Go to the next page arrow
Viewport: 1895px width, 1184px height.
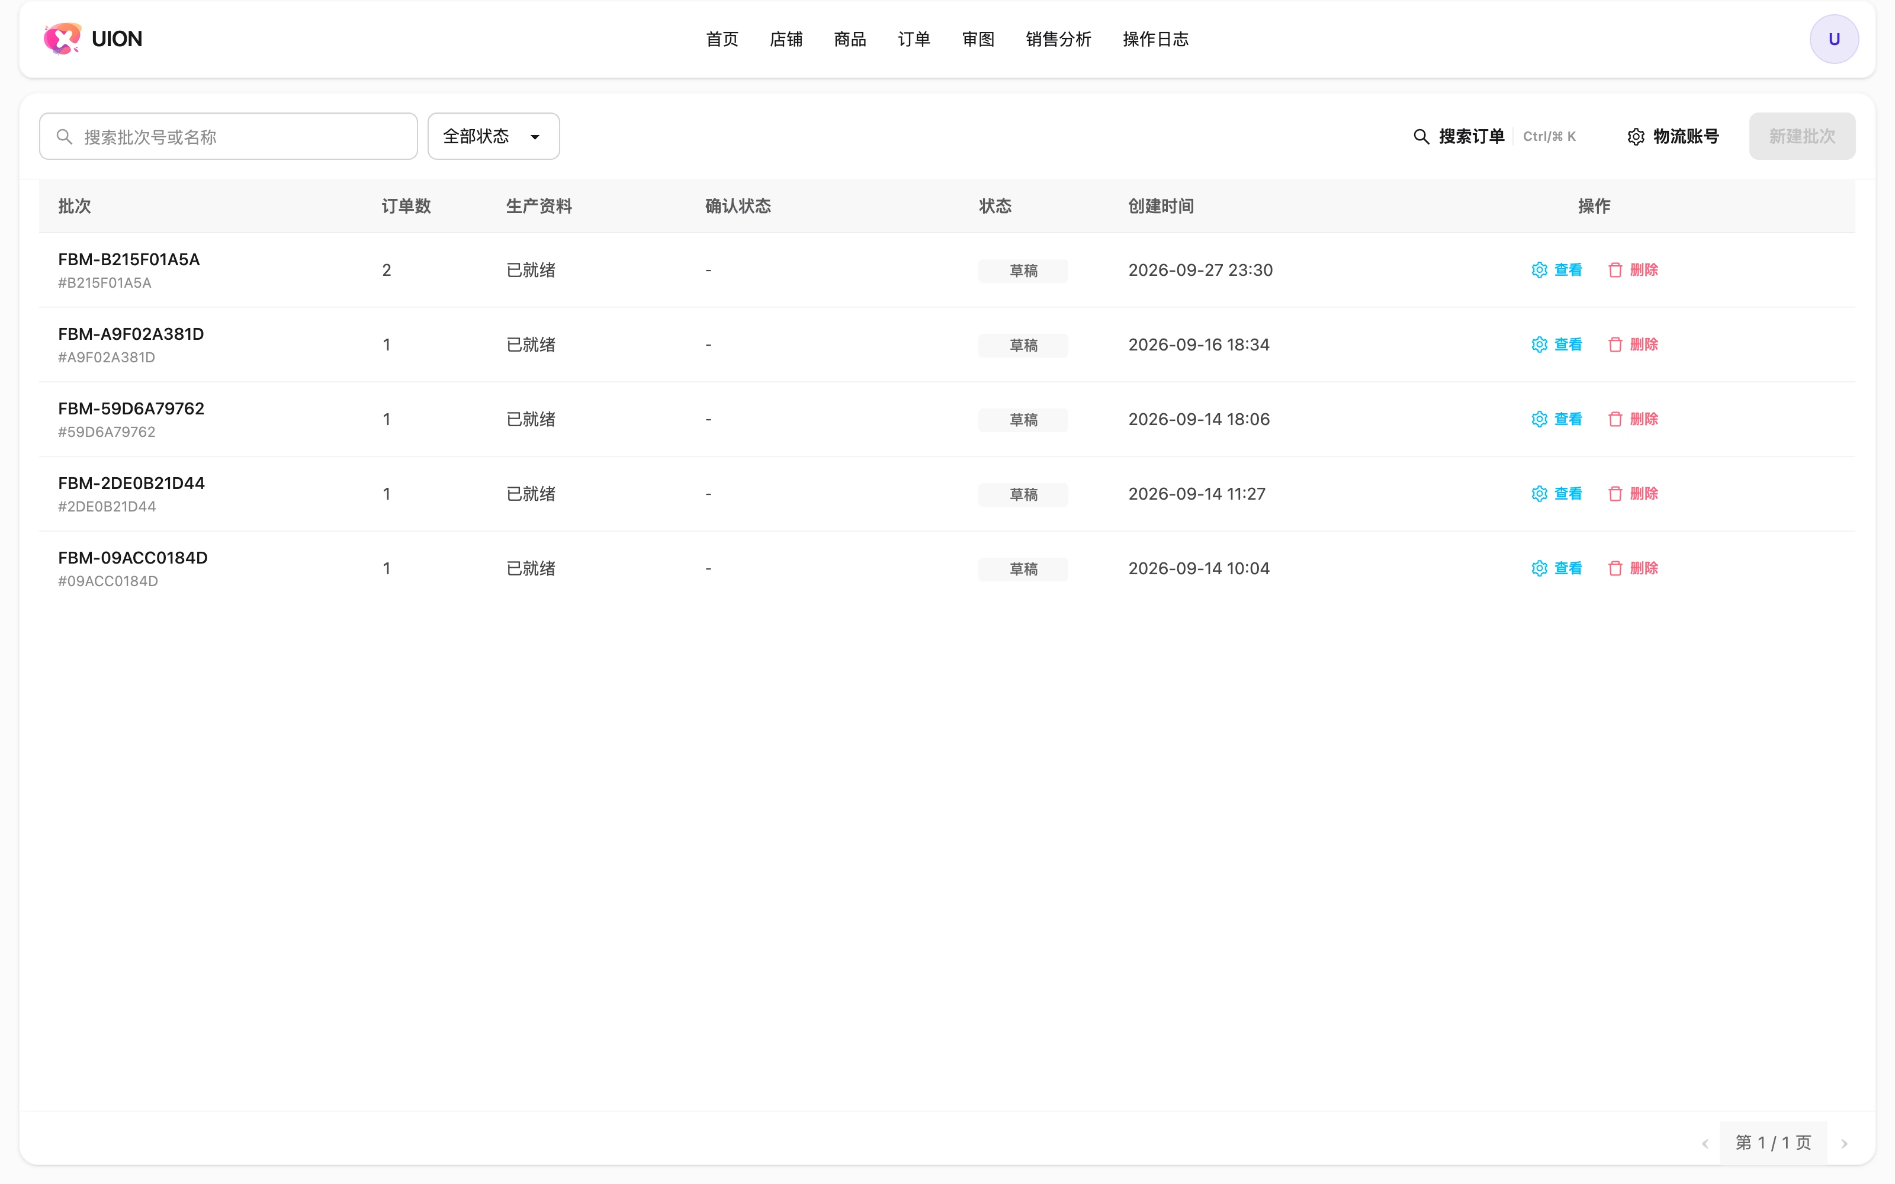coord(1843,1143)
